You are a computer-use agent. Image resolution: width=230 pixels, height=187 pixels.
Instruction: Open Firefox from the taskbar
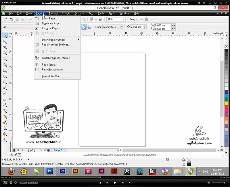[11, 171]
